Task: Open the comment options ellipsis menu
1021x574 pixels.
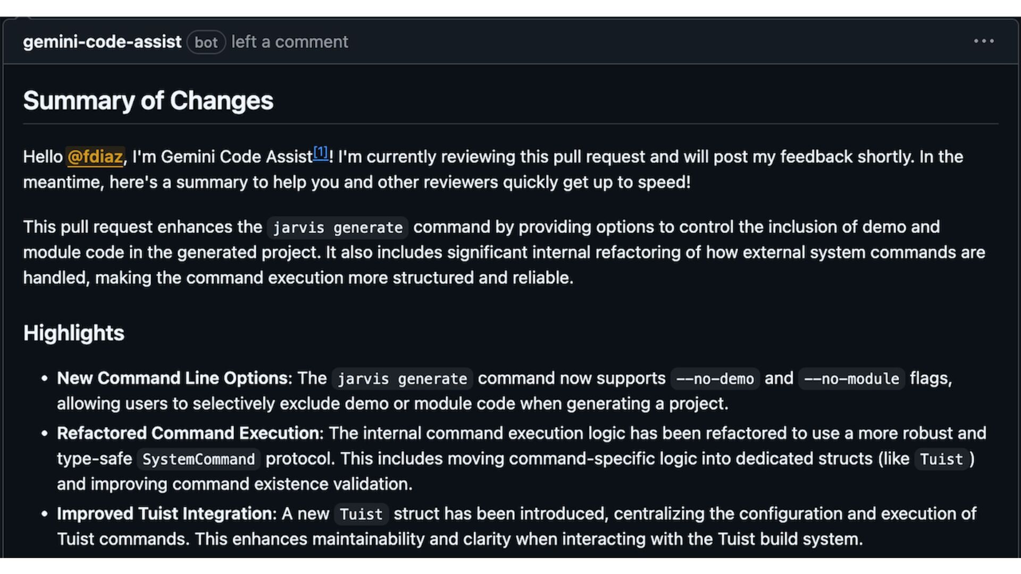Action: tap(983, 41)
